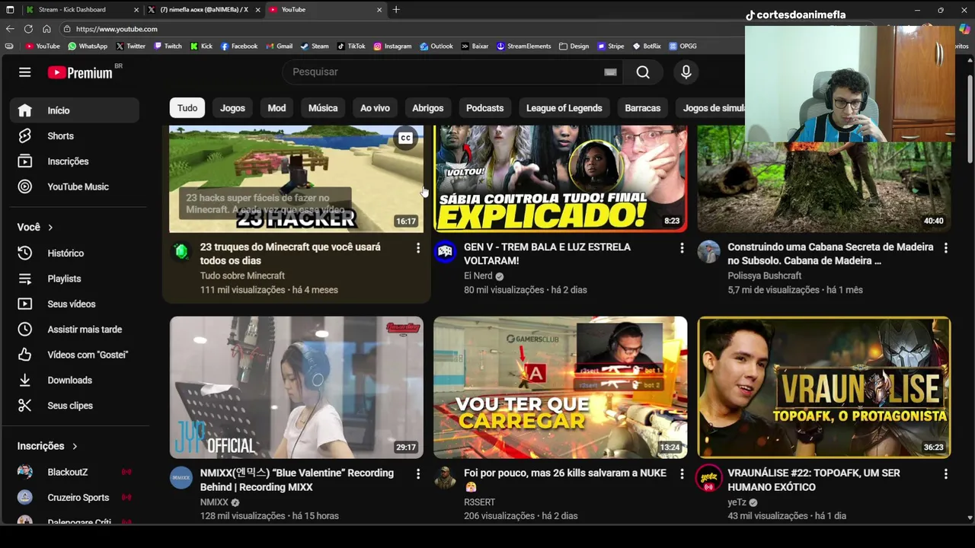Play the VRAUNÁLISE TOPOAFK video thumbnail

824,387
